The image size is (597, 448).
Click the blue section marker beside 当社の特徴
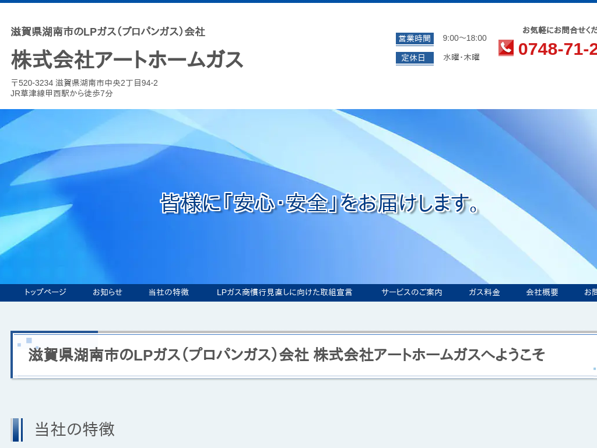[x=17, y=430]
